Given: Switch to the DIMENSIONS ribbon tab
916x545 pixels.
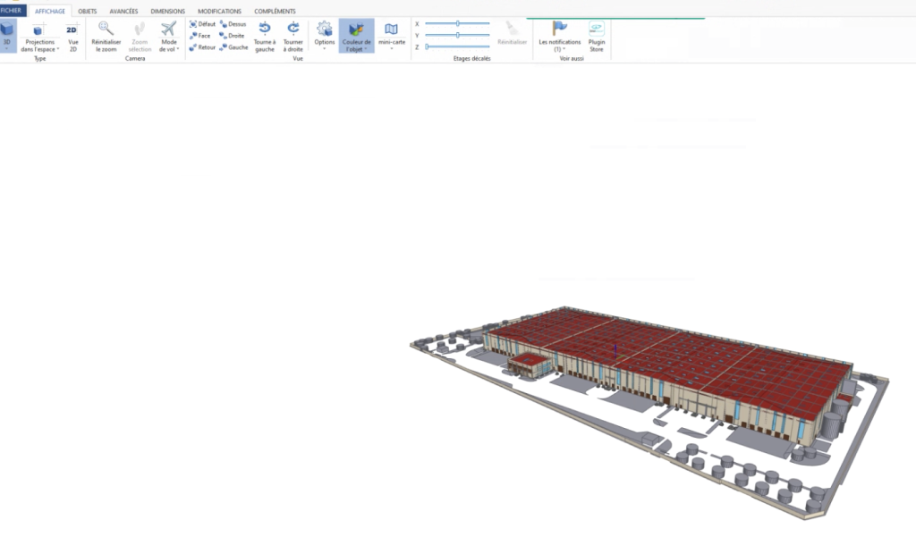Looking at the screenshot, I should pos(168,11).
